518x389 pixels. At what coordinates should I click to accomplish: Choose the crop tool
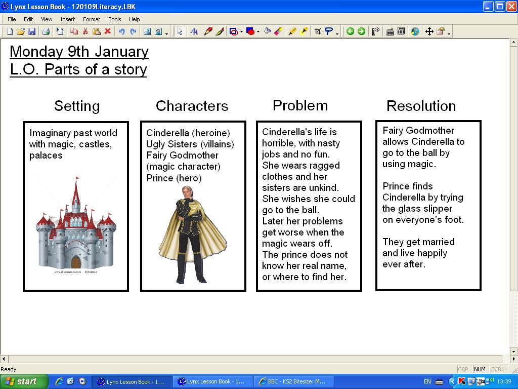318,31
